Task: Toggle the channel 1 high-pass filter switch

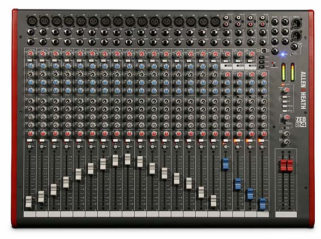Action: pos(29,61)
